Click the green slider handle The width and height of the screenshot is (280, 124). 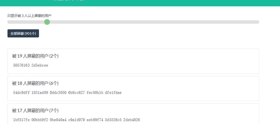[47, 22]
